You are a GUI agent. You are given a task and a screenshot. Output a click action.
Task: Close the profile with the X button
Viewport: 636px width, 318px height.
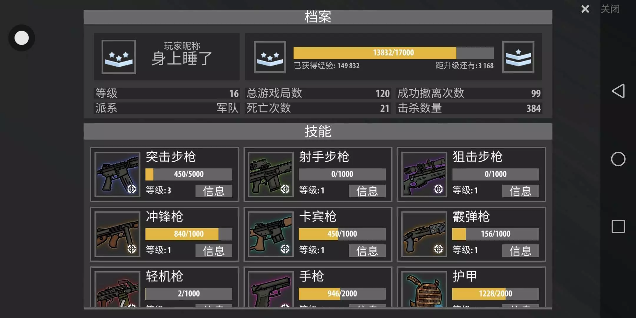585,9
